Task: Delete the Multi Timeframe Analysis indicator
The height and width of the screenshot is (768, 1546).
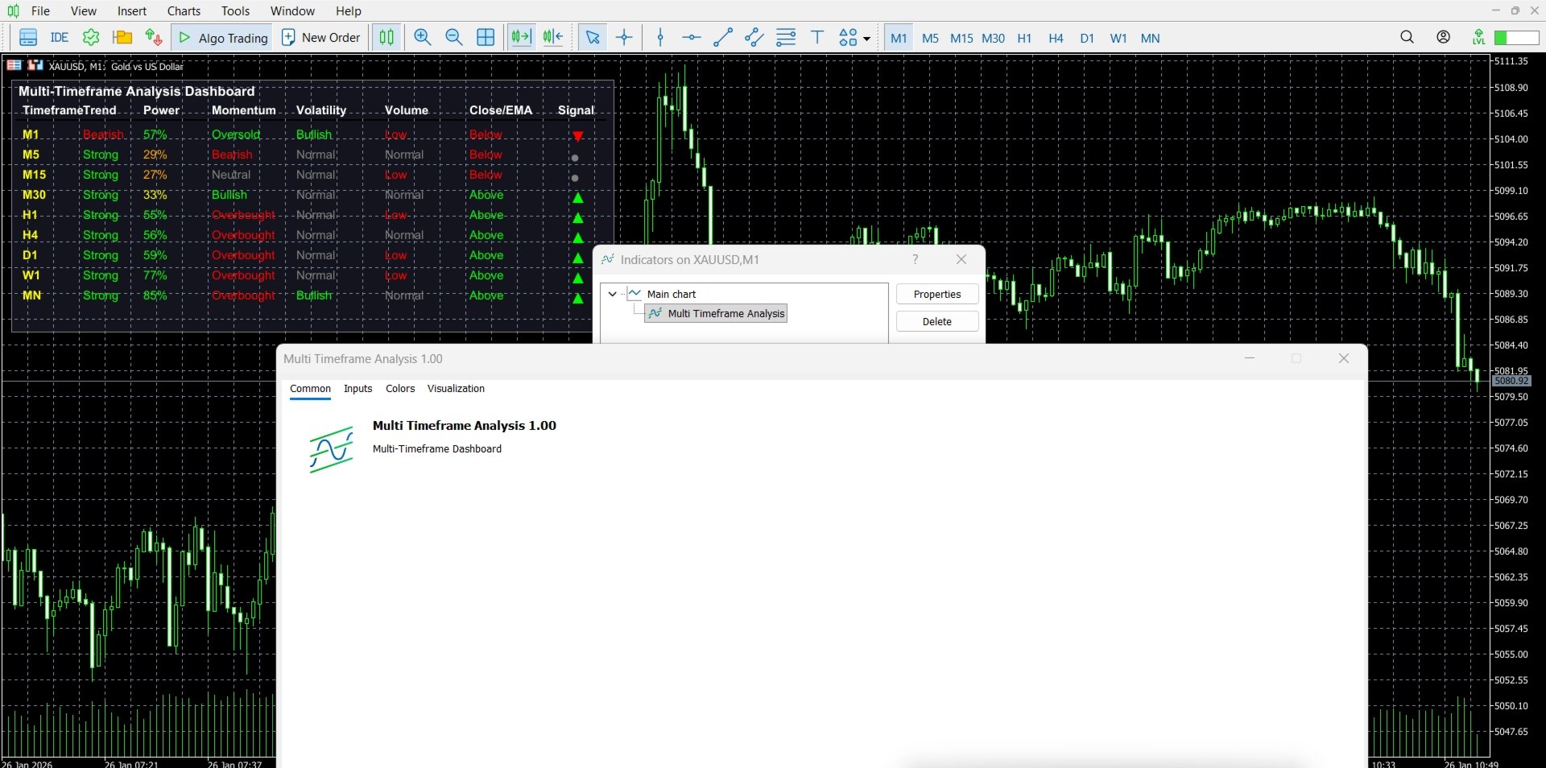Action: click(936, 321)
